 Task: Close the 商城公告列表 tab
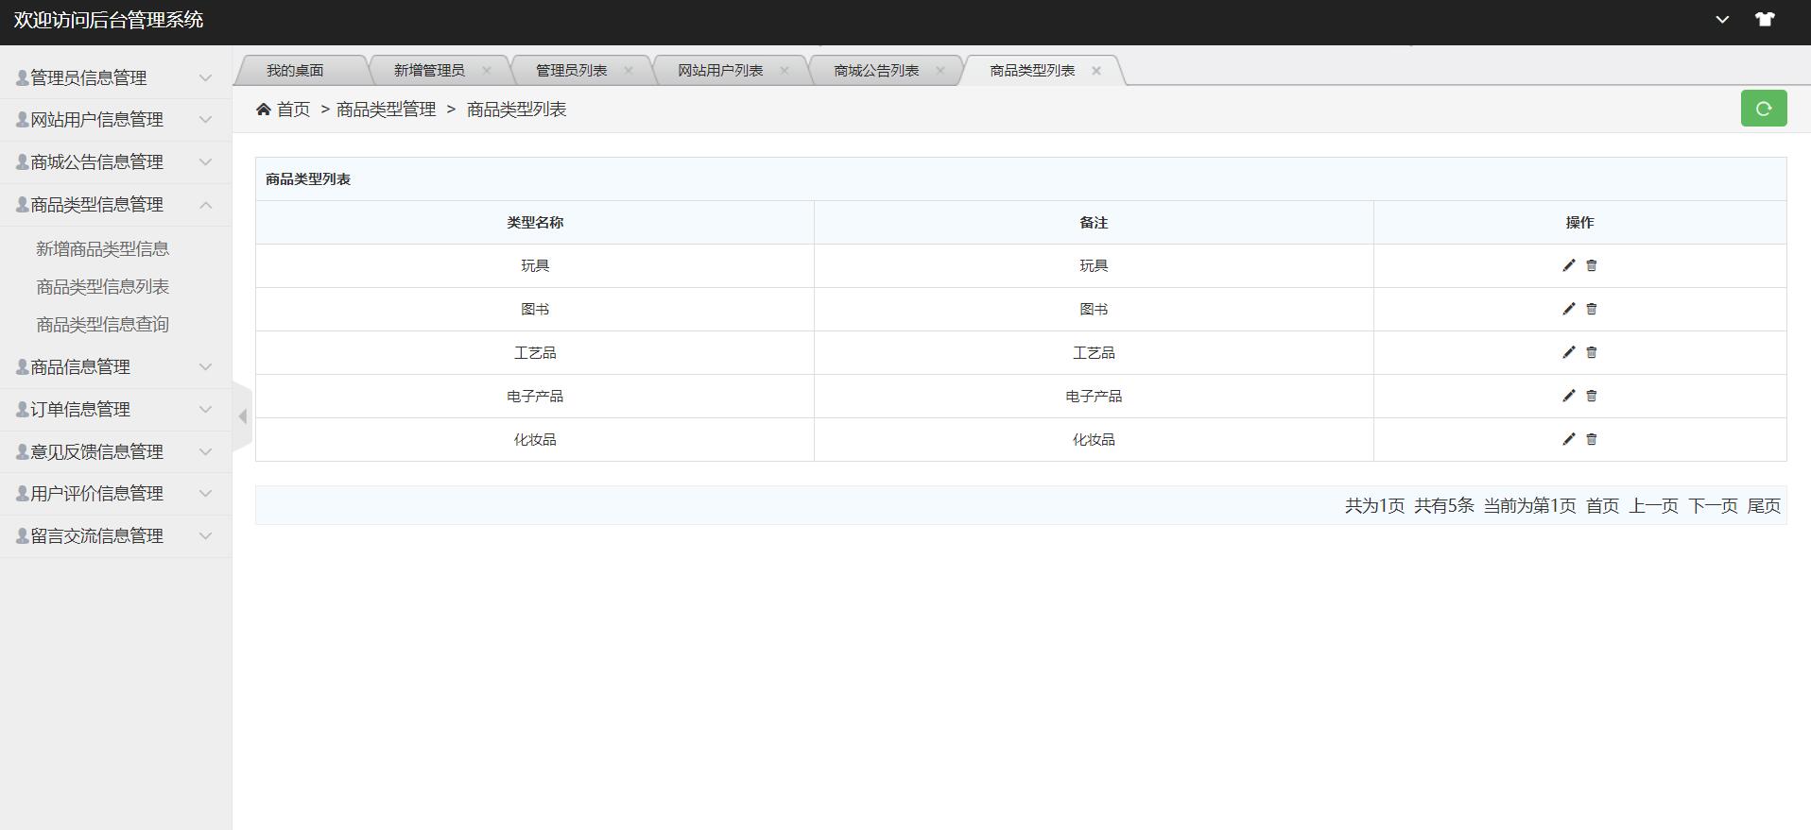pyautogui.click(x=940, y=70)
